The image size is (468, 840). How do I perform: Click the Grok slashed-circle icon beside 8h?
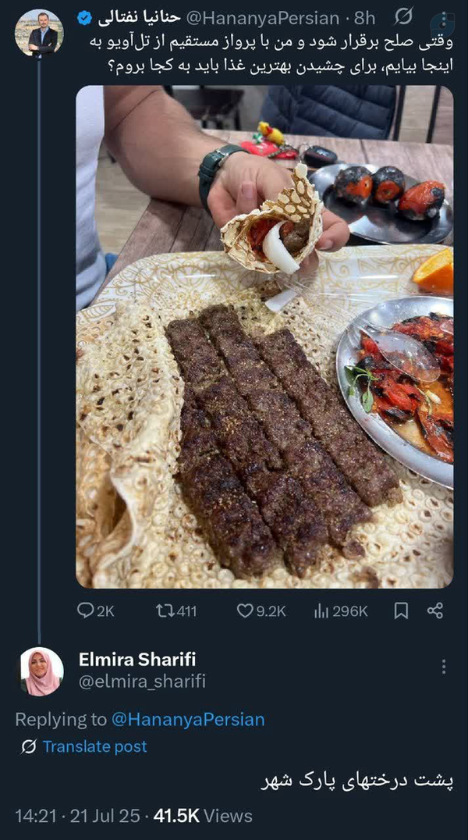point(404,16)
